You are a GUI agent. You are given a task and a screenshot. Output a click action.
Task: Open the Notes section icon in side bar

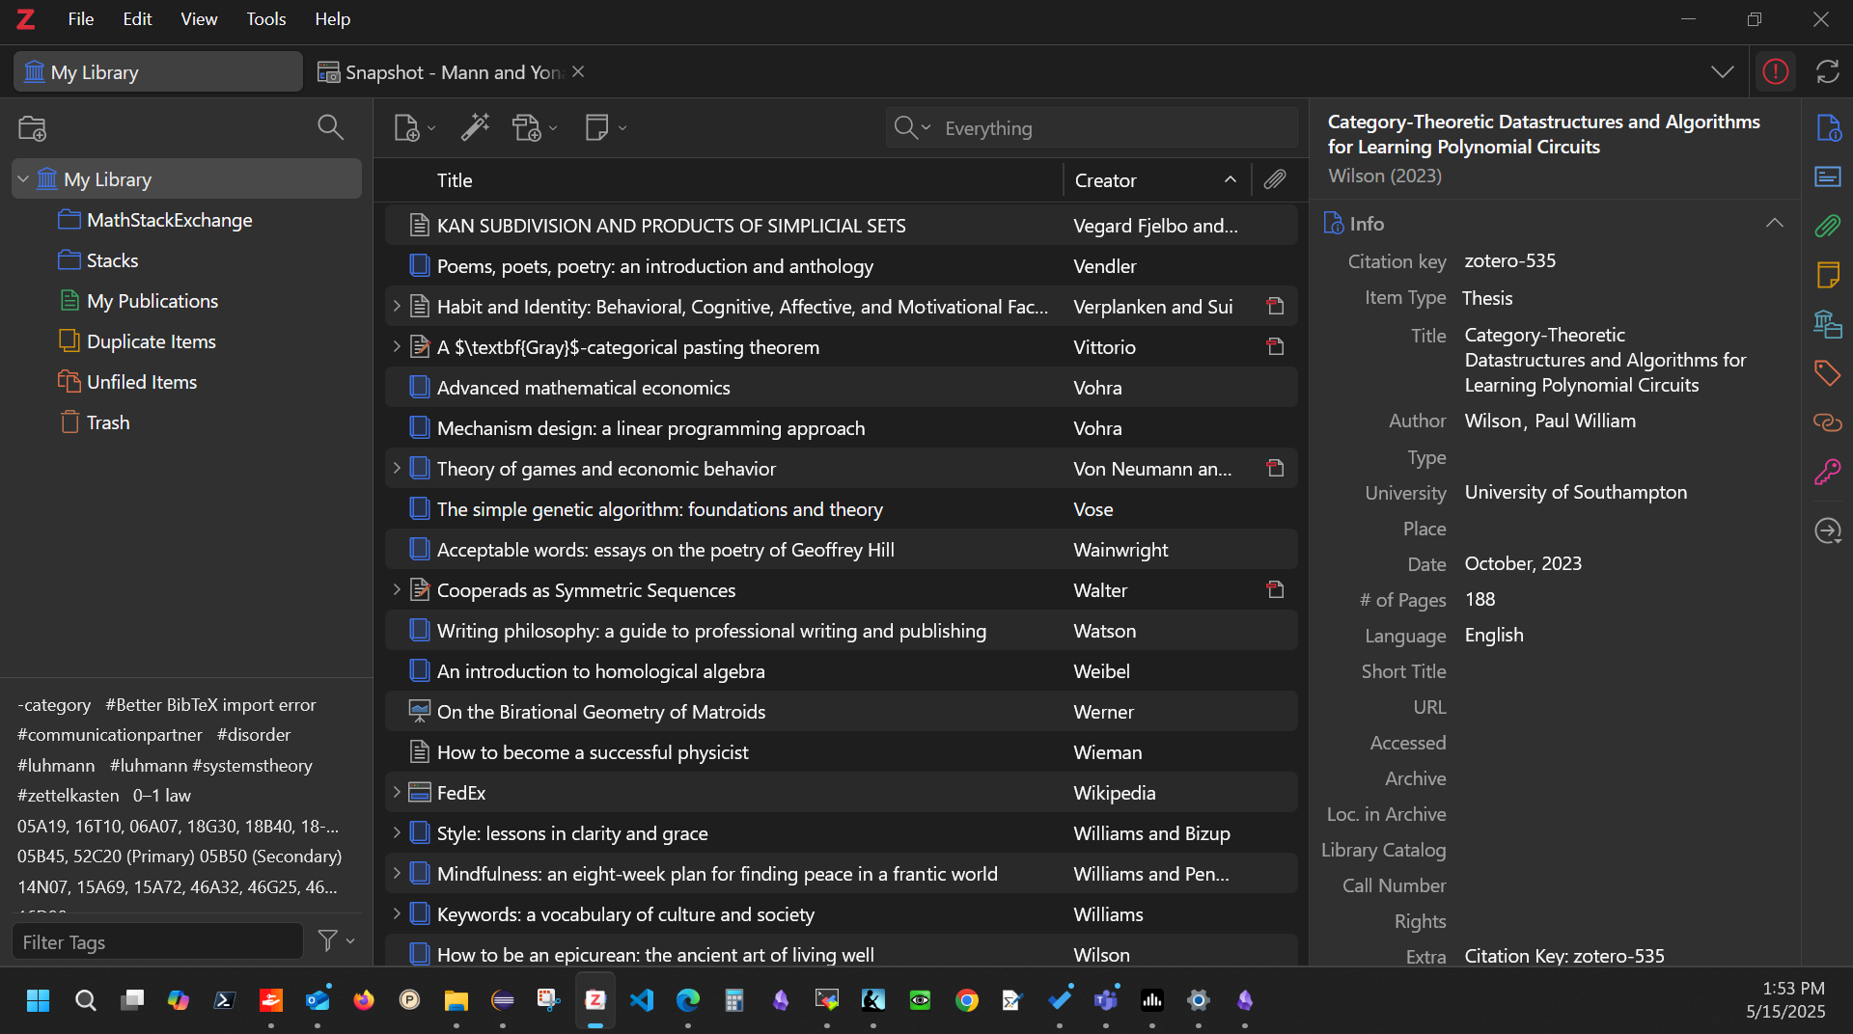1827,275
